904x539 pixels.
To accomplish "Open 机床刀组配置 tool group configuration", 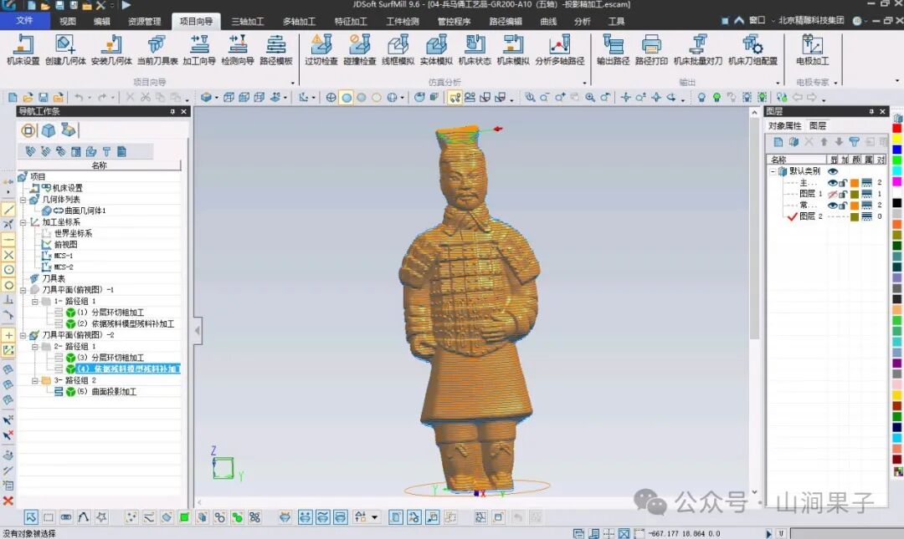I will (x=752, y=49).
